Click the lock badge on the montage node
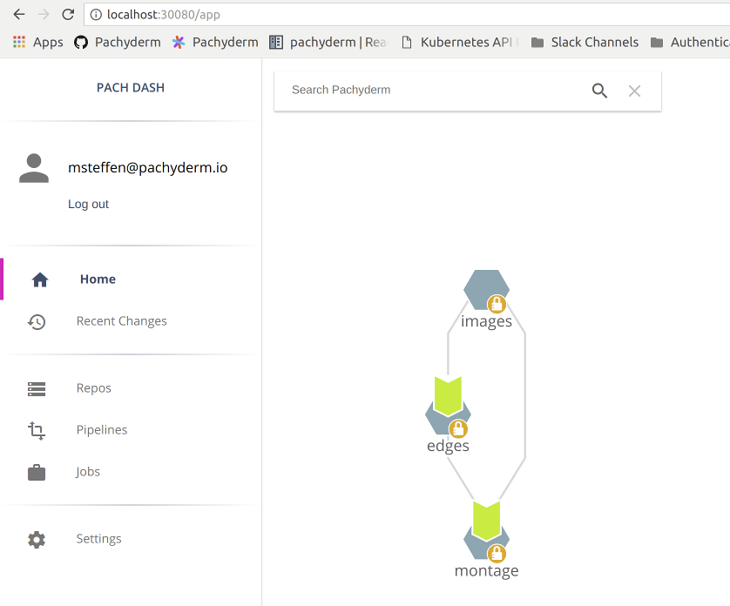The image size is (730, 606). (x=497, y=553)
